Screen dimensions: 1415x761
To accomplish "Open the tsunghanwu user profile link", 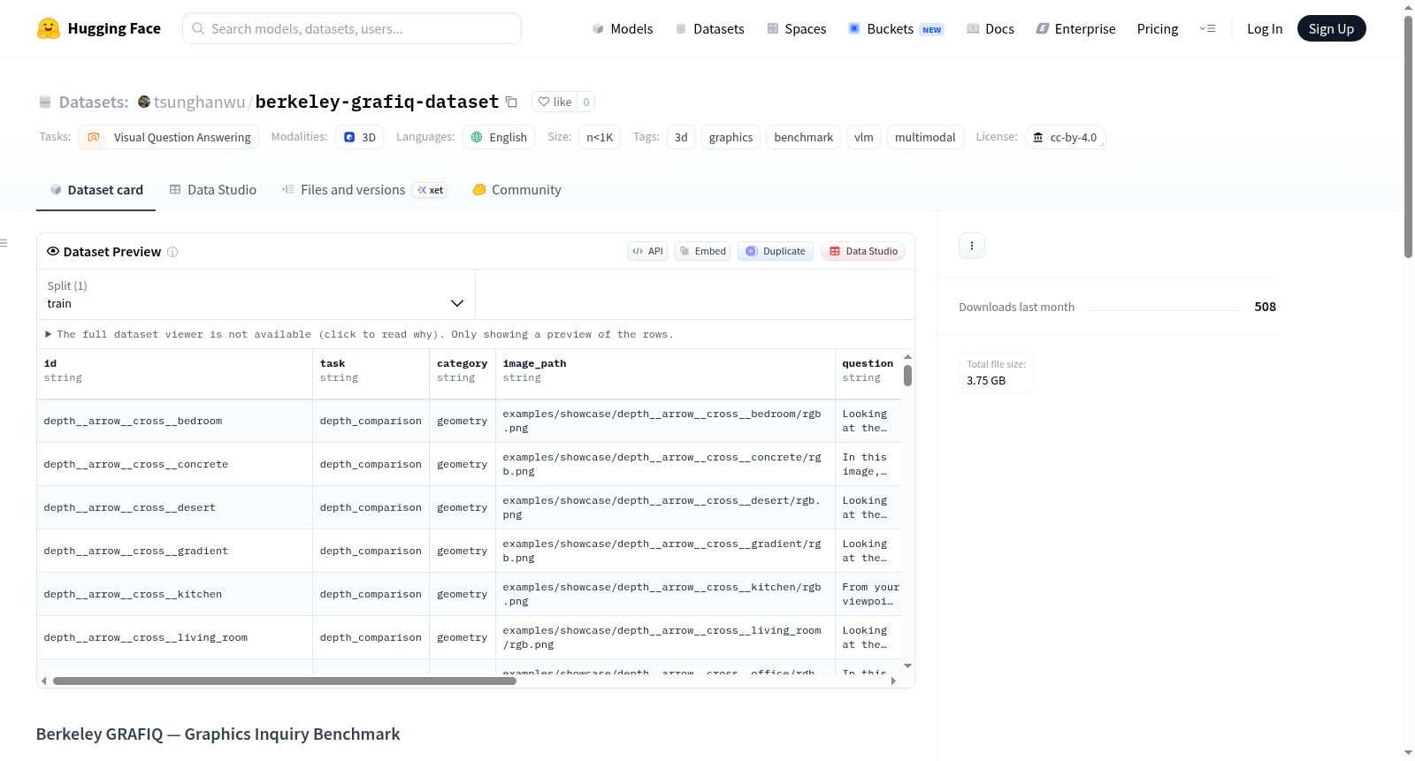I will [199, 102].
